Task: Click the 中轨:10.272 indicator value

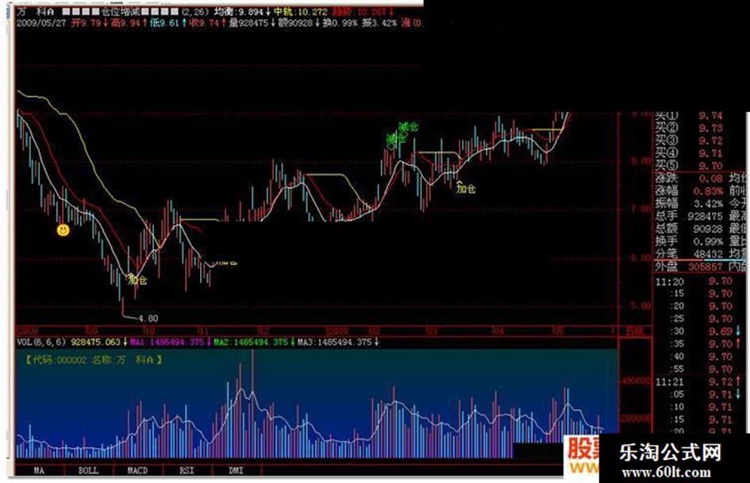Action: pos(300,11)
